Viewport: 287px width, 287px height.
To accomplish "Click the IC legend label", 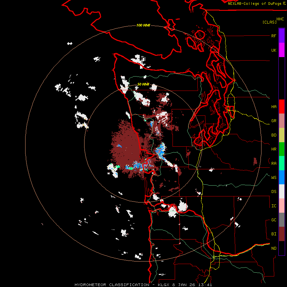I will (274, 206).
